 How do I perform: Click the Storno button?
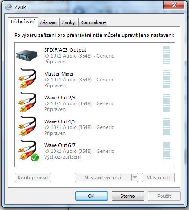tap(128, 196)
